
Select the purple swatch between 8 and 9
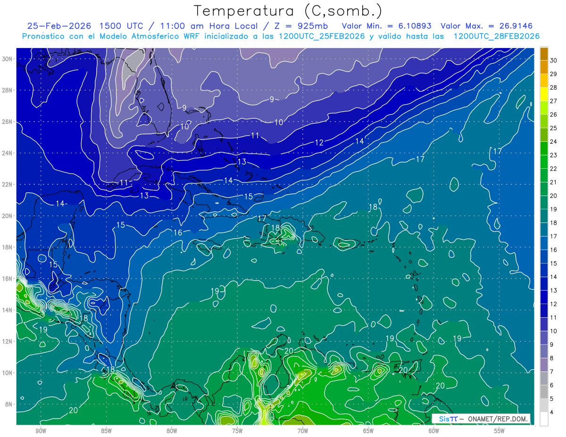[x=544, y=351]
